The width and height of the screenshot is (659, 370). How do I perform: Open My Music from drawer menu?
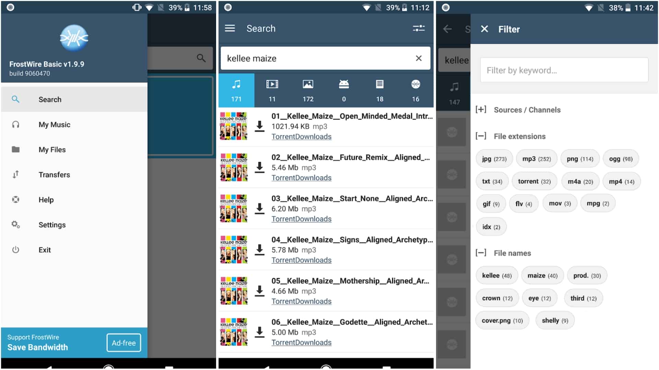54,125
